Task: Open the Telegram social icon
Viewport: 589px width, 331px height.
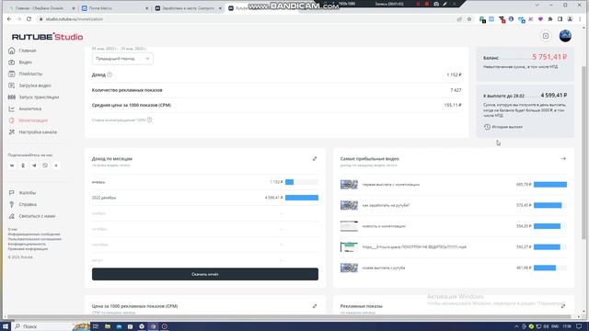Action: tap(34, 165)
